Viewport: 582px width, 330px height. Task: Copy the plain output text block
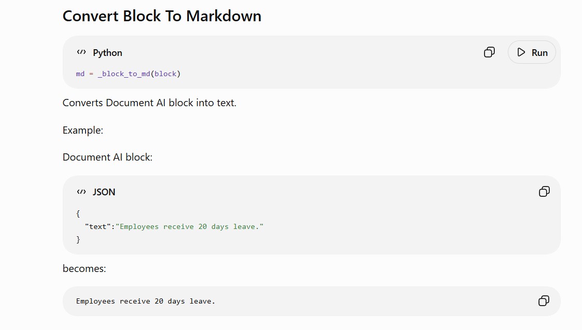tap(544, 300)
